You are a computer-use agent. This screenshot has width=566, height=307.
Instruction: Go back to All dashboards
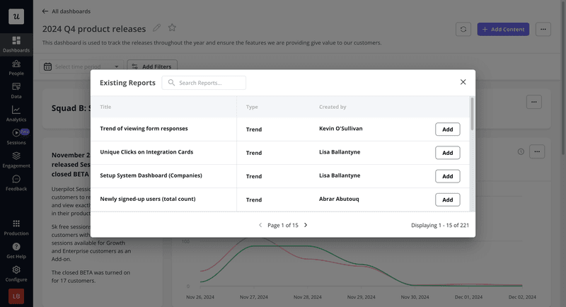[67, 11]
